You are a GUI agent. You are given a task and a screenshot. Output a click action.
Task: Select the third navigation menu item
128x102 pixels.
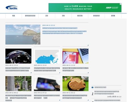47,16
